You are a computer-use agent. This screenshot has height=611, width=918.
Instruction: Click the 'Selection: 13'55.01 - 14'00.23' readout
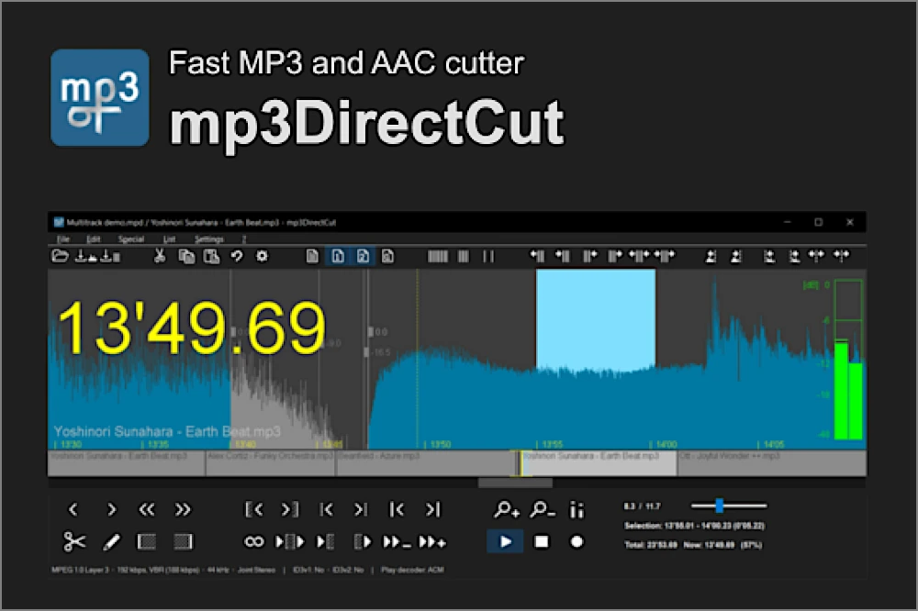(x=694, y=526)
